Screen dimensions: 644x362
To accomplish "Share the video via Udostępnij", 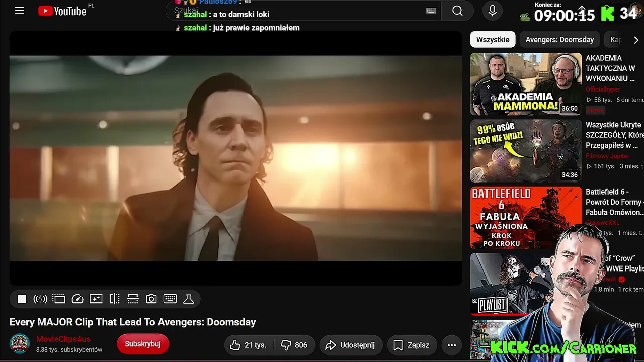I will point(351,345).
